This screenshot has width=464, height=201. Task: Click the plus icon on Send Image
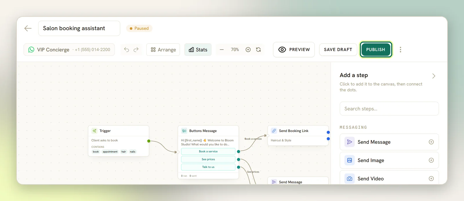(x=431, y=160)
